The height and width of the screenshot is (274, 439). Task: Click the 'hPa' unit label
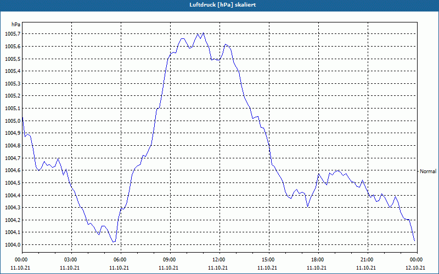16,24
